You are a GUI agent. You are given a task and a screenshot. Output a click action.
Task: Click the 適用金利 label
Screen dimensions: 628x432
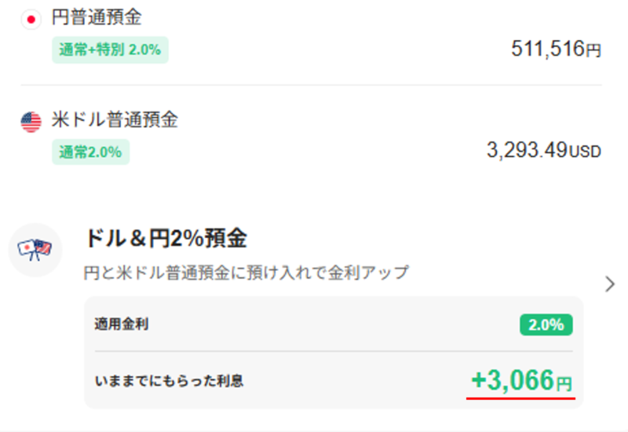[x=122, y=324]
